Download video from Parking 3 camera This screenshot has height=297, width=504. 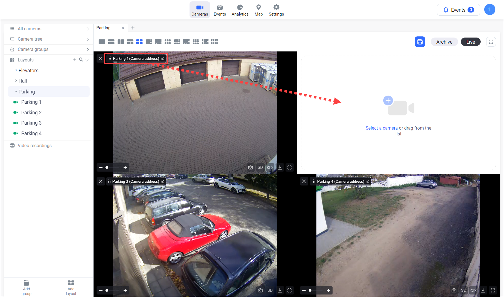point(280,290)
